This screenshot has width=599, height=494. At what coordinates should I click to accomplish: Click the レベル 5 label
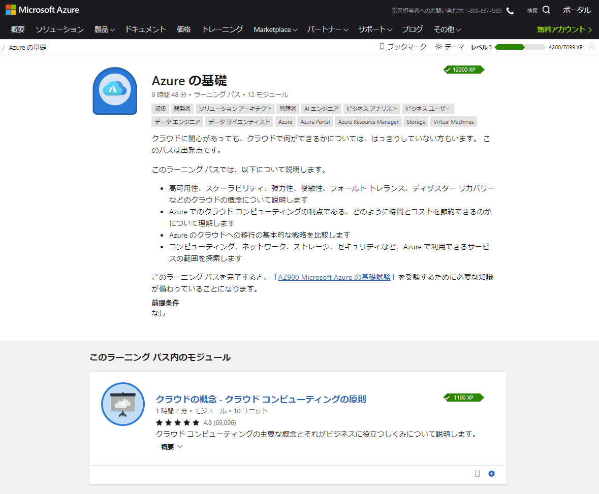481,47
